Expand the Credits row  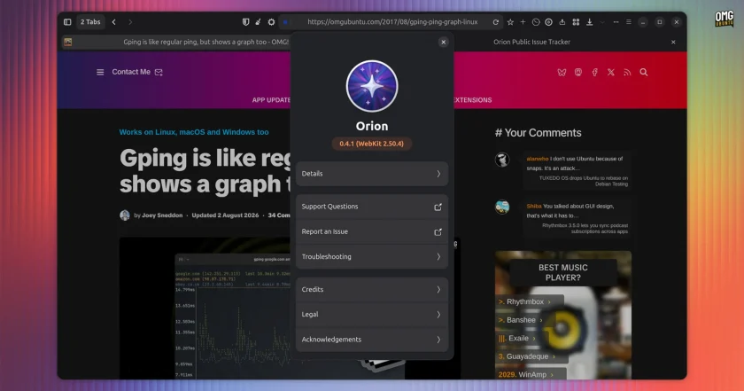tap(372, 289)
